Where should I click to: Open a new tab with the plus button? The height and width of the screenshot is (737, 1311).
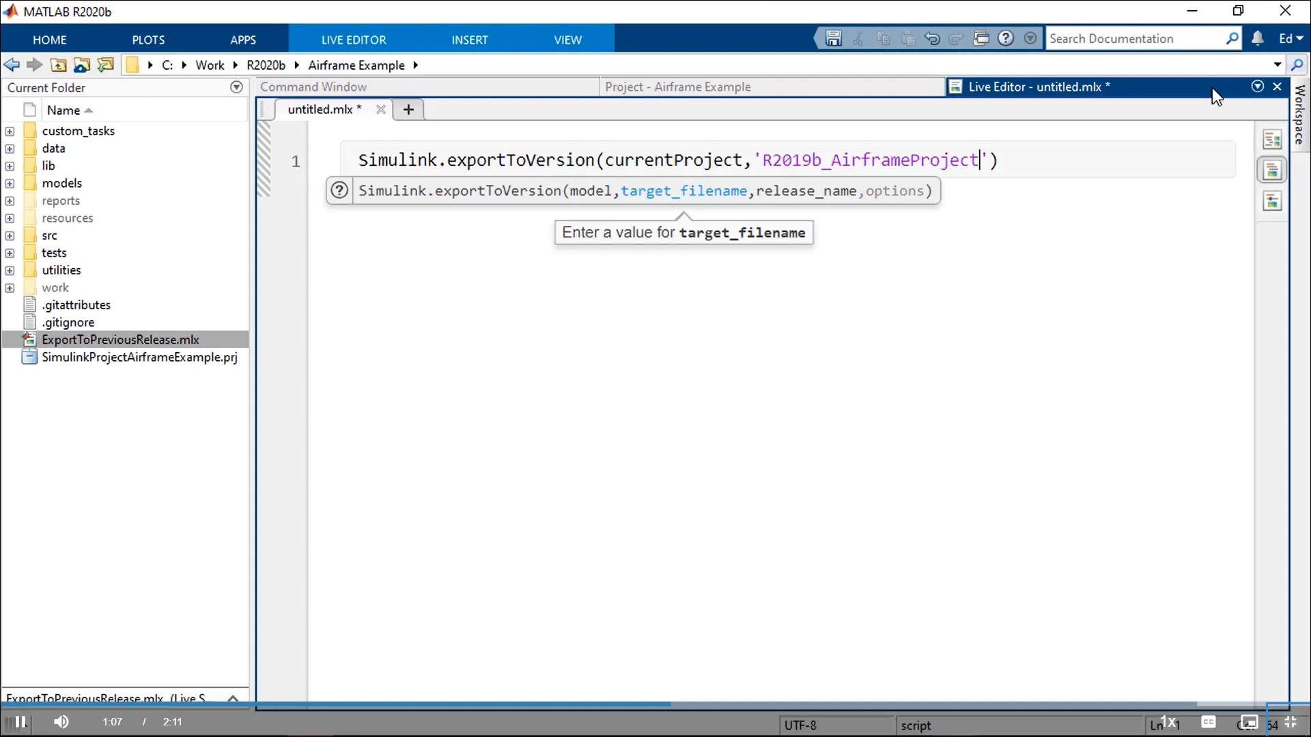click(408, 109)
